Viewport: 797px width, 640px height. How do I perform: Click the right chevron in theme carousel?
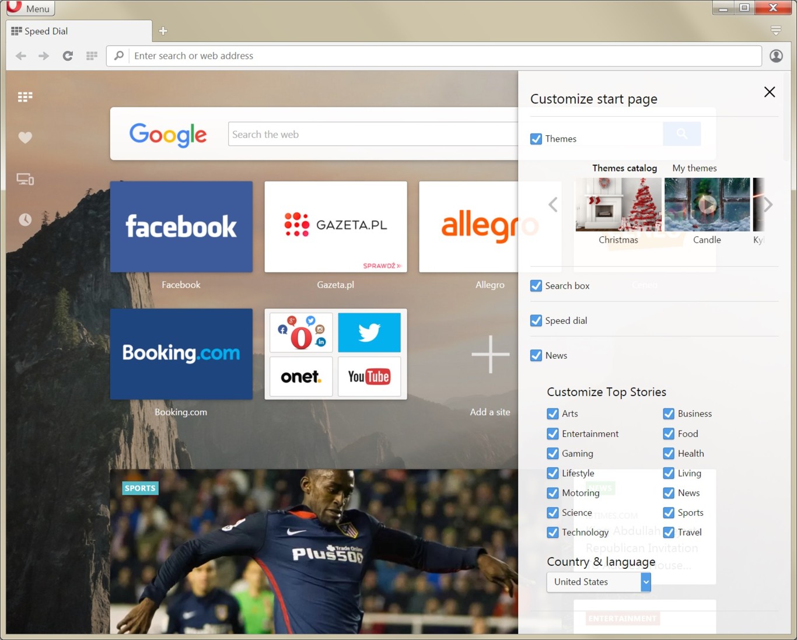pos(768,205)
